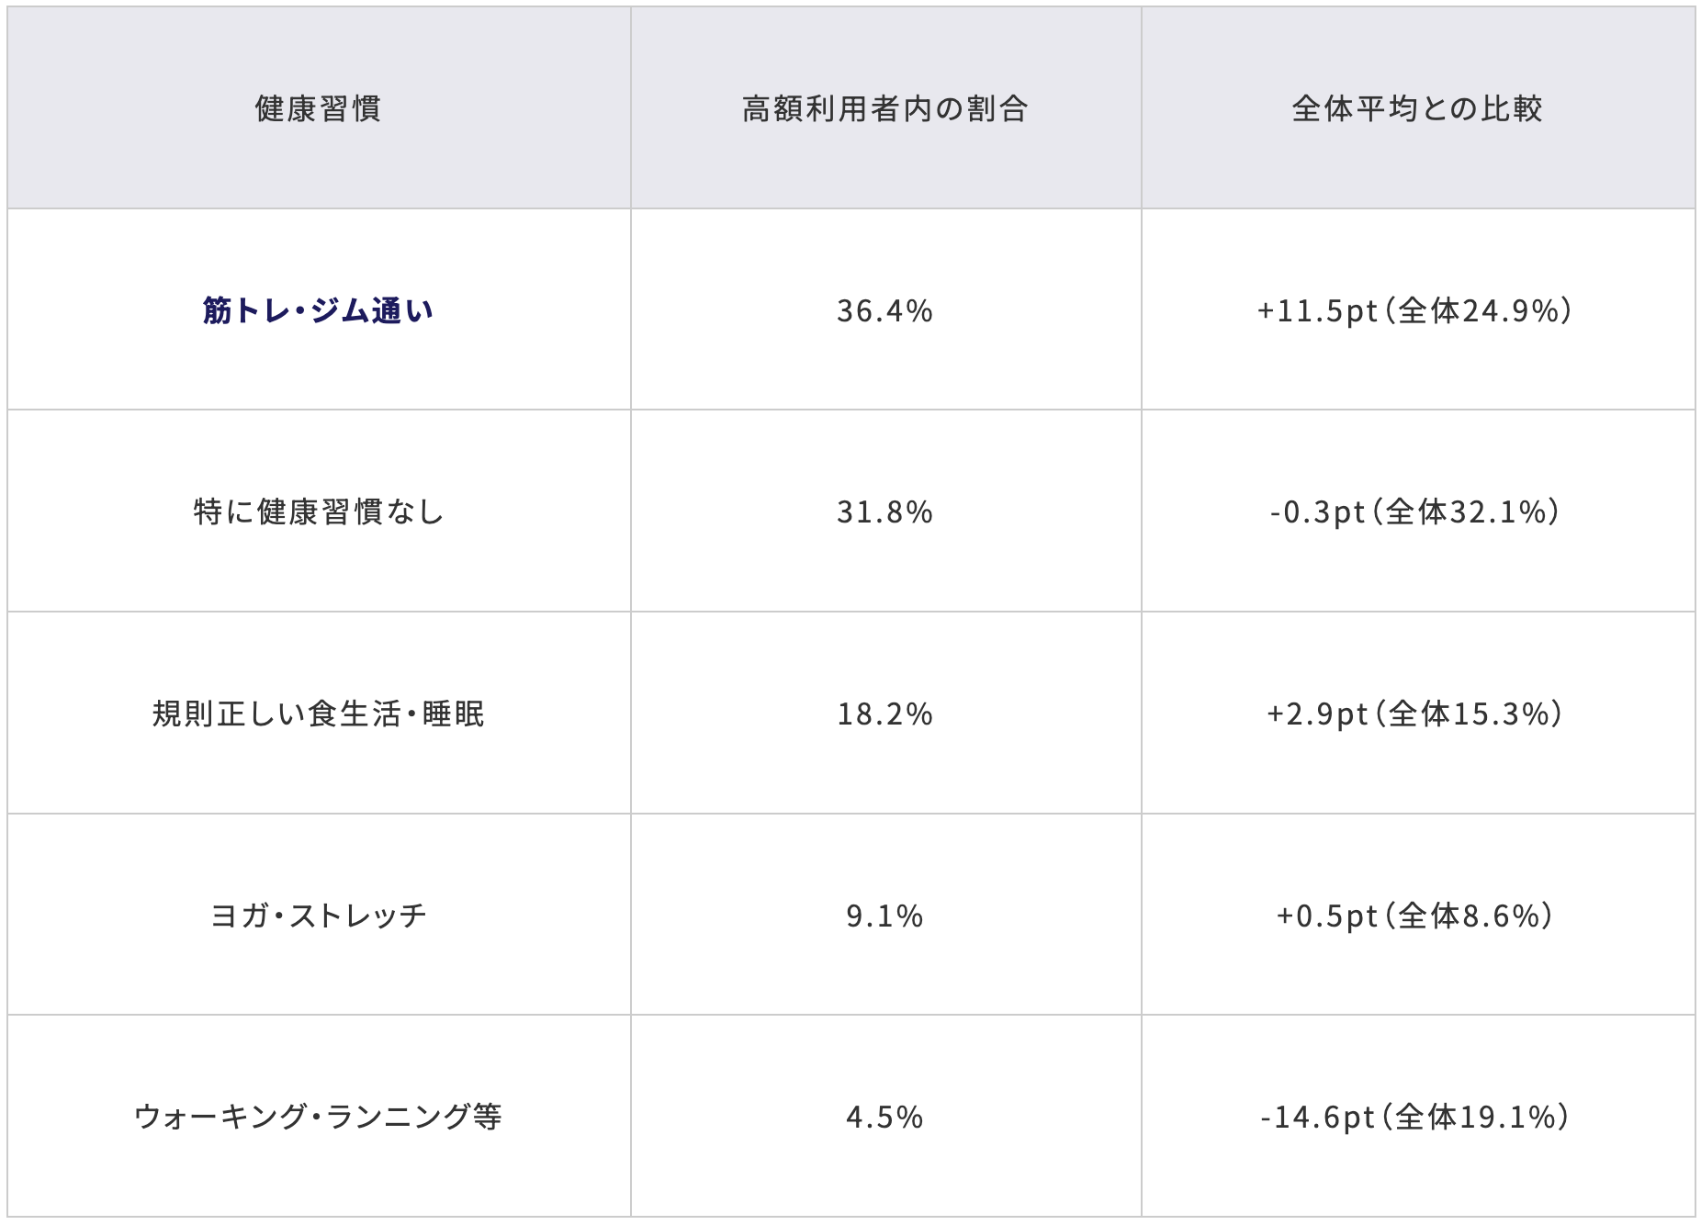Viewport: 1701px width, 1225px height.
Task: Click the +2.9pt(全体15.3%) comparison cell
Action: click(x=1414, y=714)
